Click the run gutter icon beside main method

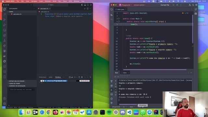click(x=119, y=21)
